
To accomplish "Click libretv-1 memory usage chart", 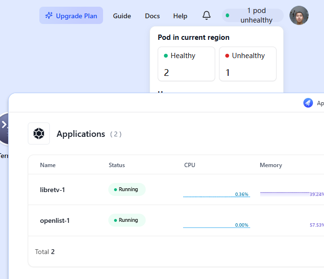I will point(292,194).
